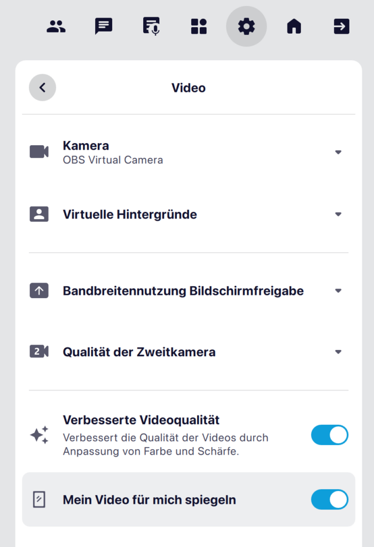Click the sparkle icon beside Verbesserte Videoqualität
This screenshot has height=547, width=374.
tap(39, 435)
